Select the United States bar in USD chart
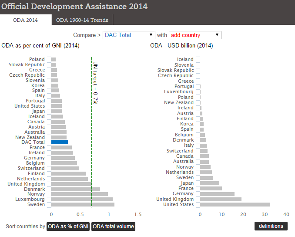Image resolution: width=295 pixels, height=237 pixels. pos(235,204)
